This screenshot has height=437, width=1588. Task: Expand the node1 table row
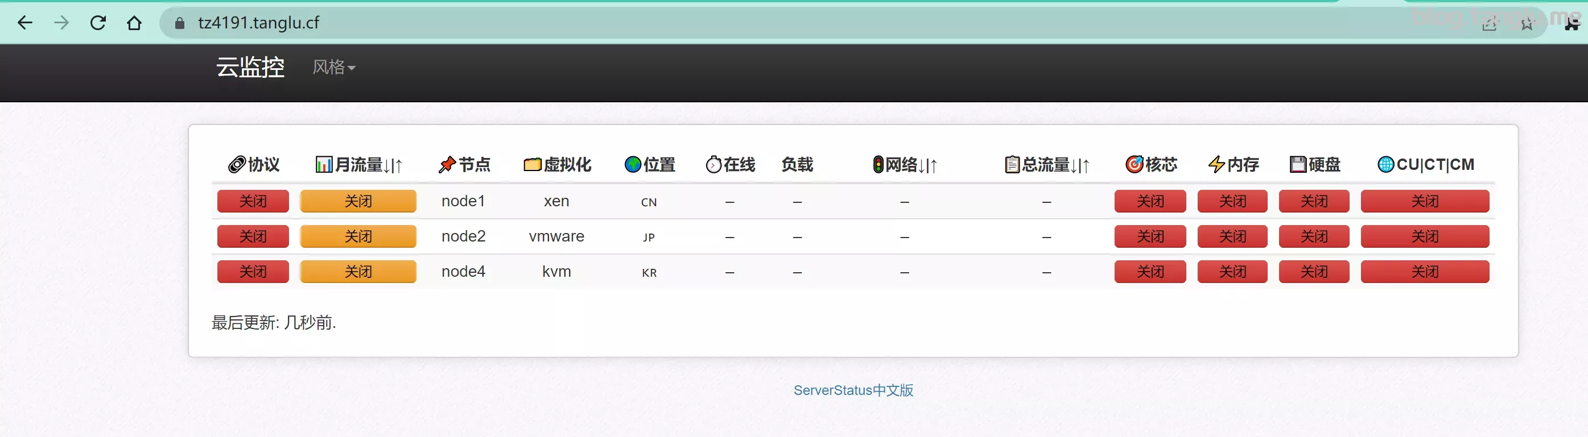(463, 201)
